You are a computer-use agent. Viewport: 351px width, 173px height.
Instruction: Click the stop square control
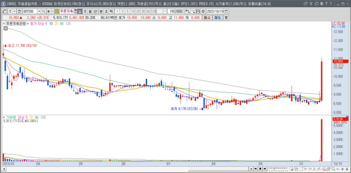(260, 169)
